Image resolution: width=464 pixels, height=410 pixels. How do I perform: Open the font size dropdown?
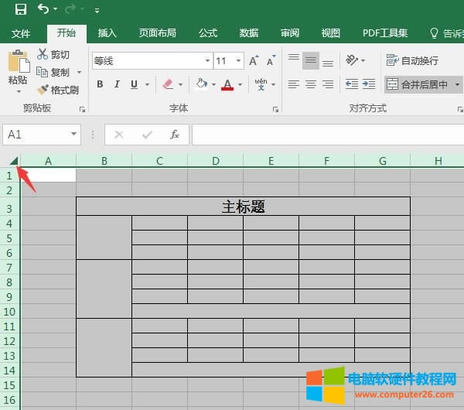click(238, 60)
